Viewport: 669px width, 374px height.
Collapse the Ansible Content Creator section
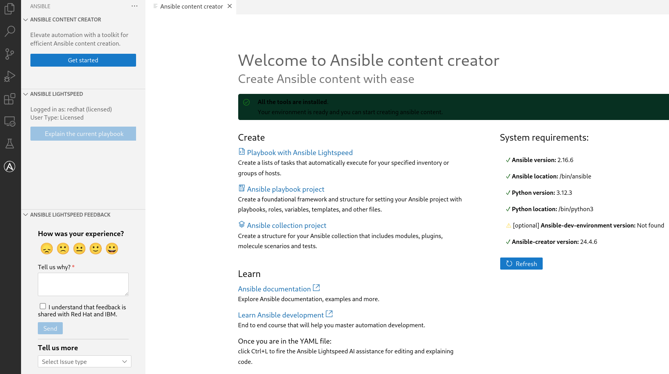pyautogui.click(x=26, y=19)
